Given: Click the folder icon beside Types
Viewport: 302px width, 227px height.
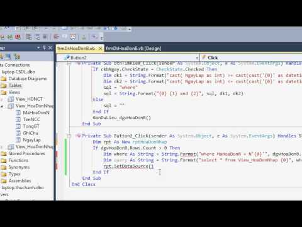Looking at the screenshot, I should 3,174.
